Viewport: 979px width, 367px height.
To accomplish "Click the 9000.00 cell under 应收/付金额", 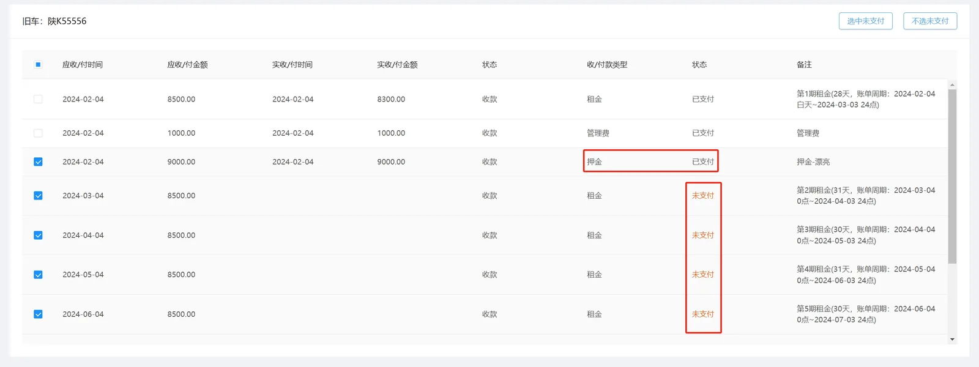I will point(181,162).
